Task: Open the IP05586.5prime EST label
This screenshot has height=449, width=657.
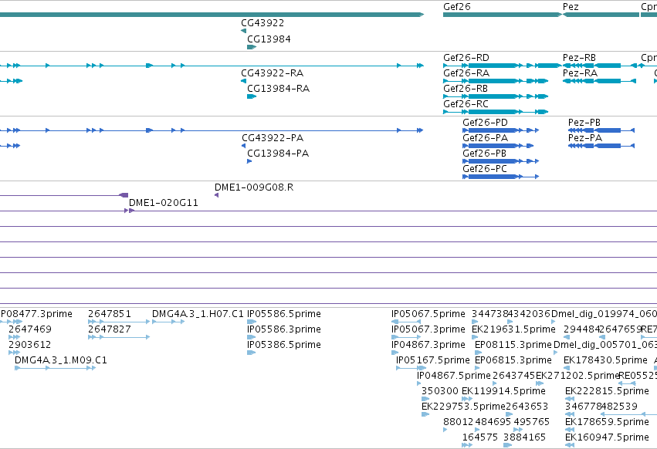Action: 284,314
